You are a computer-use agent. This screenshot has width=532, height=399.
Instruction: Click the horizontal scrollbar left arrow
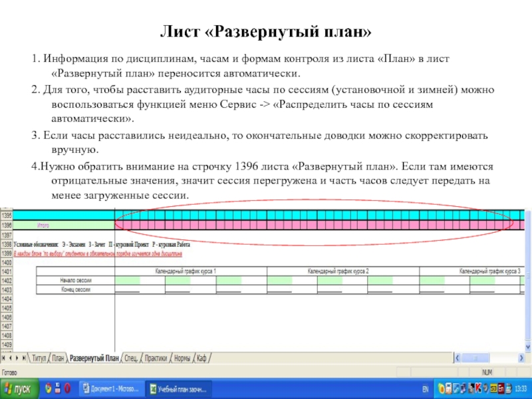(458, 358)
